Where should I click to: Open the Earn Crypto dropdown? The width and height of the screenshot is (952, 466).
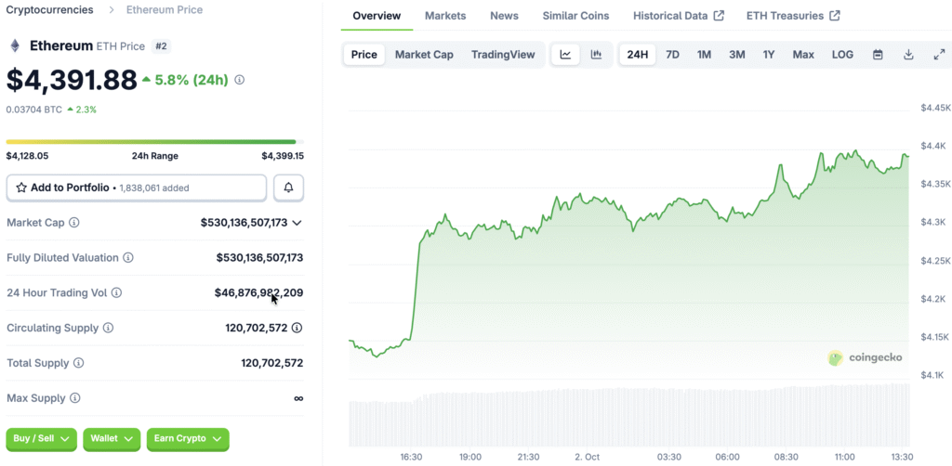[187, 439]
